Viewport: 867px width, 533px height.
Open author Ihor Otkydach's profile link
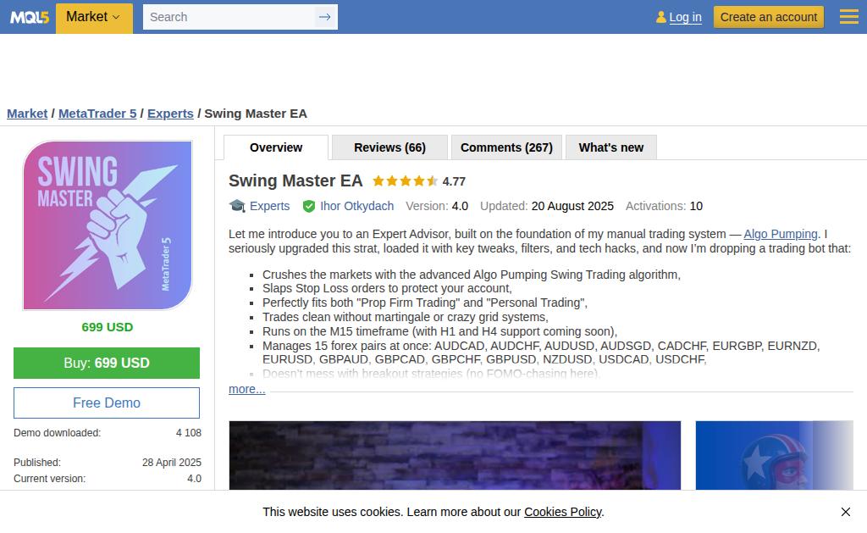tap(356, 206)
